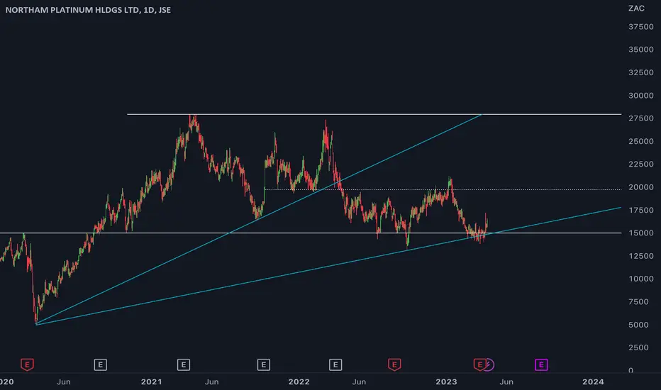Click the red earnings marker after Jun 2022
The height and width of the screenshot is (390, 661).
394,364
